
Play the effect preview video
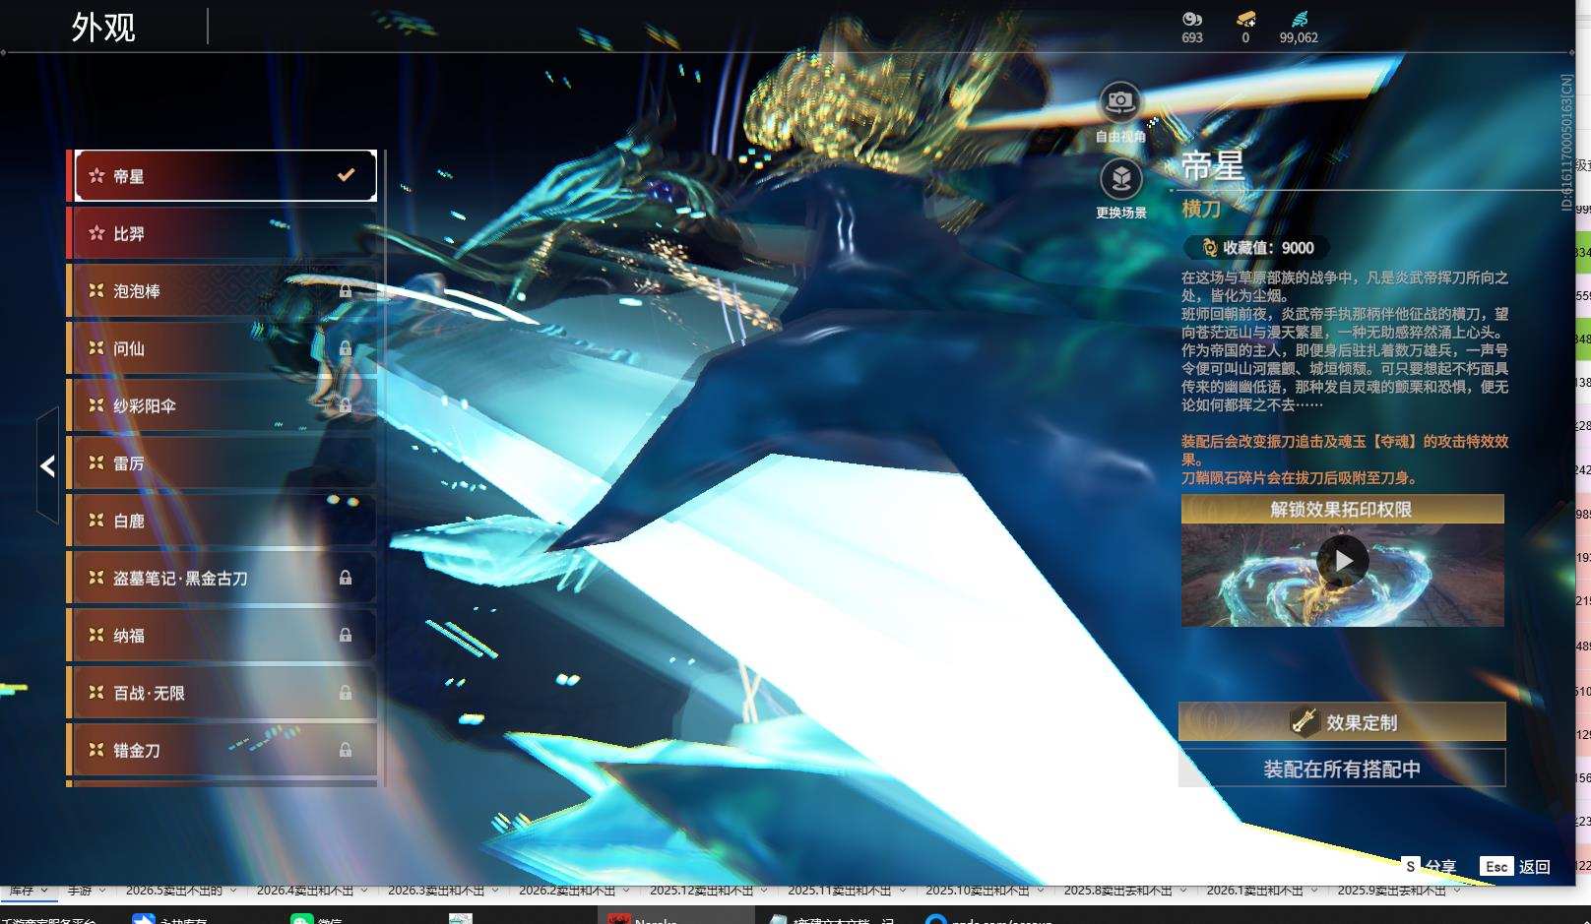tap(1343, 561)
